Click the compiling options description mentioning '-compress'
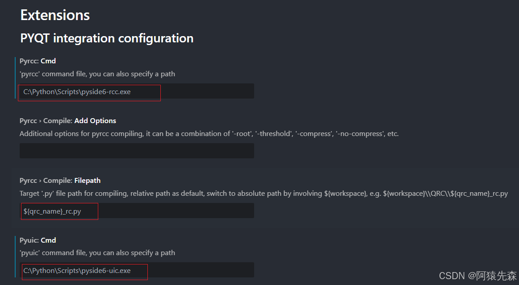The height and width of the screenshot is (285, 519). pos(209,133)
